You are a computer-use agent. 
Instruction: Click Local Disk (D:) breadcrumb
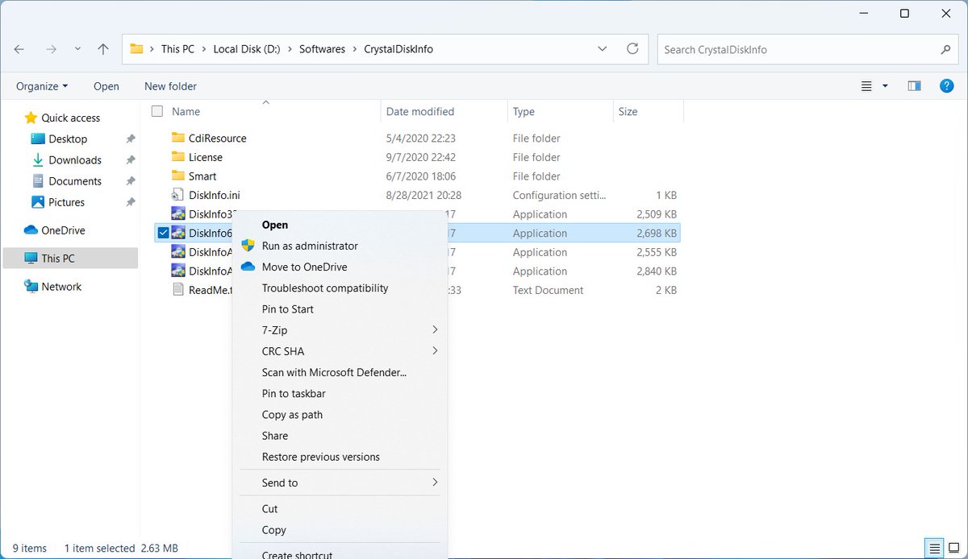247,49
